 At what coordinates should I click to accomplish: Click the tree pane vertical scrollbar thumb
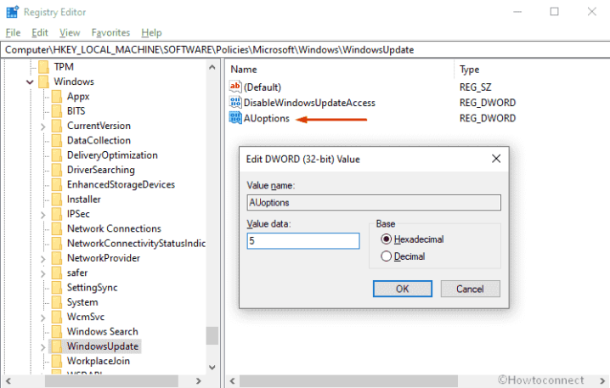pyautogui.click(x=212, y=335)
